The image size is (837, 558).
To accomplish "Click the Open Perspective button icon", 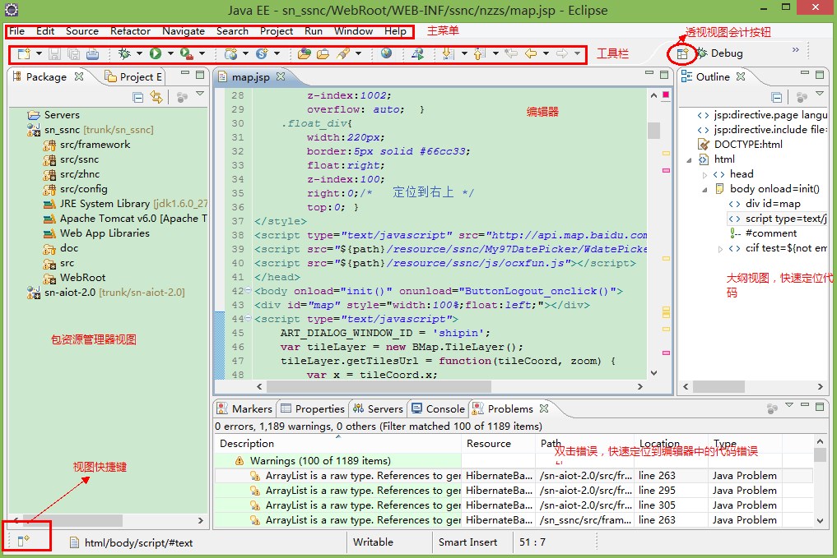I will point(683,53).
